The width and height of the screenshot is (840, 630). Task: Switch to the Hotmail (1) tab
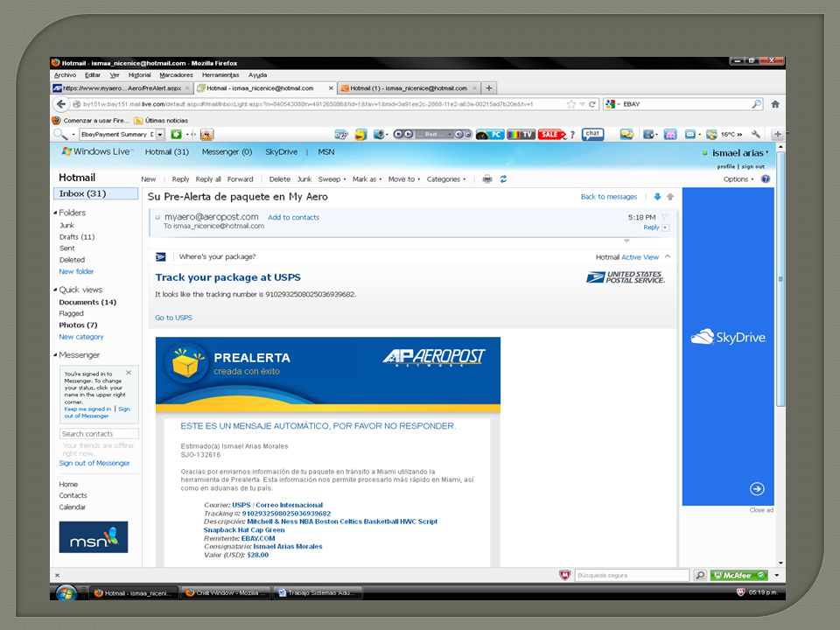pos(409,87)
